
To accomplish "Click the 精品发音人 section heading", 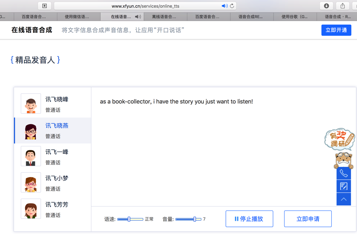I will [x=35, y=60].
